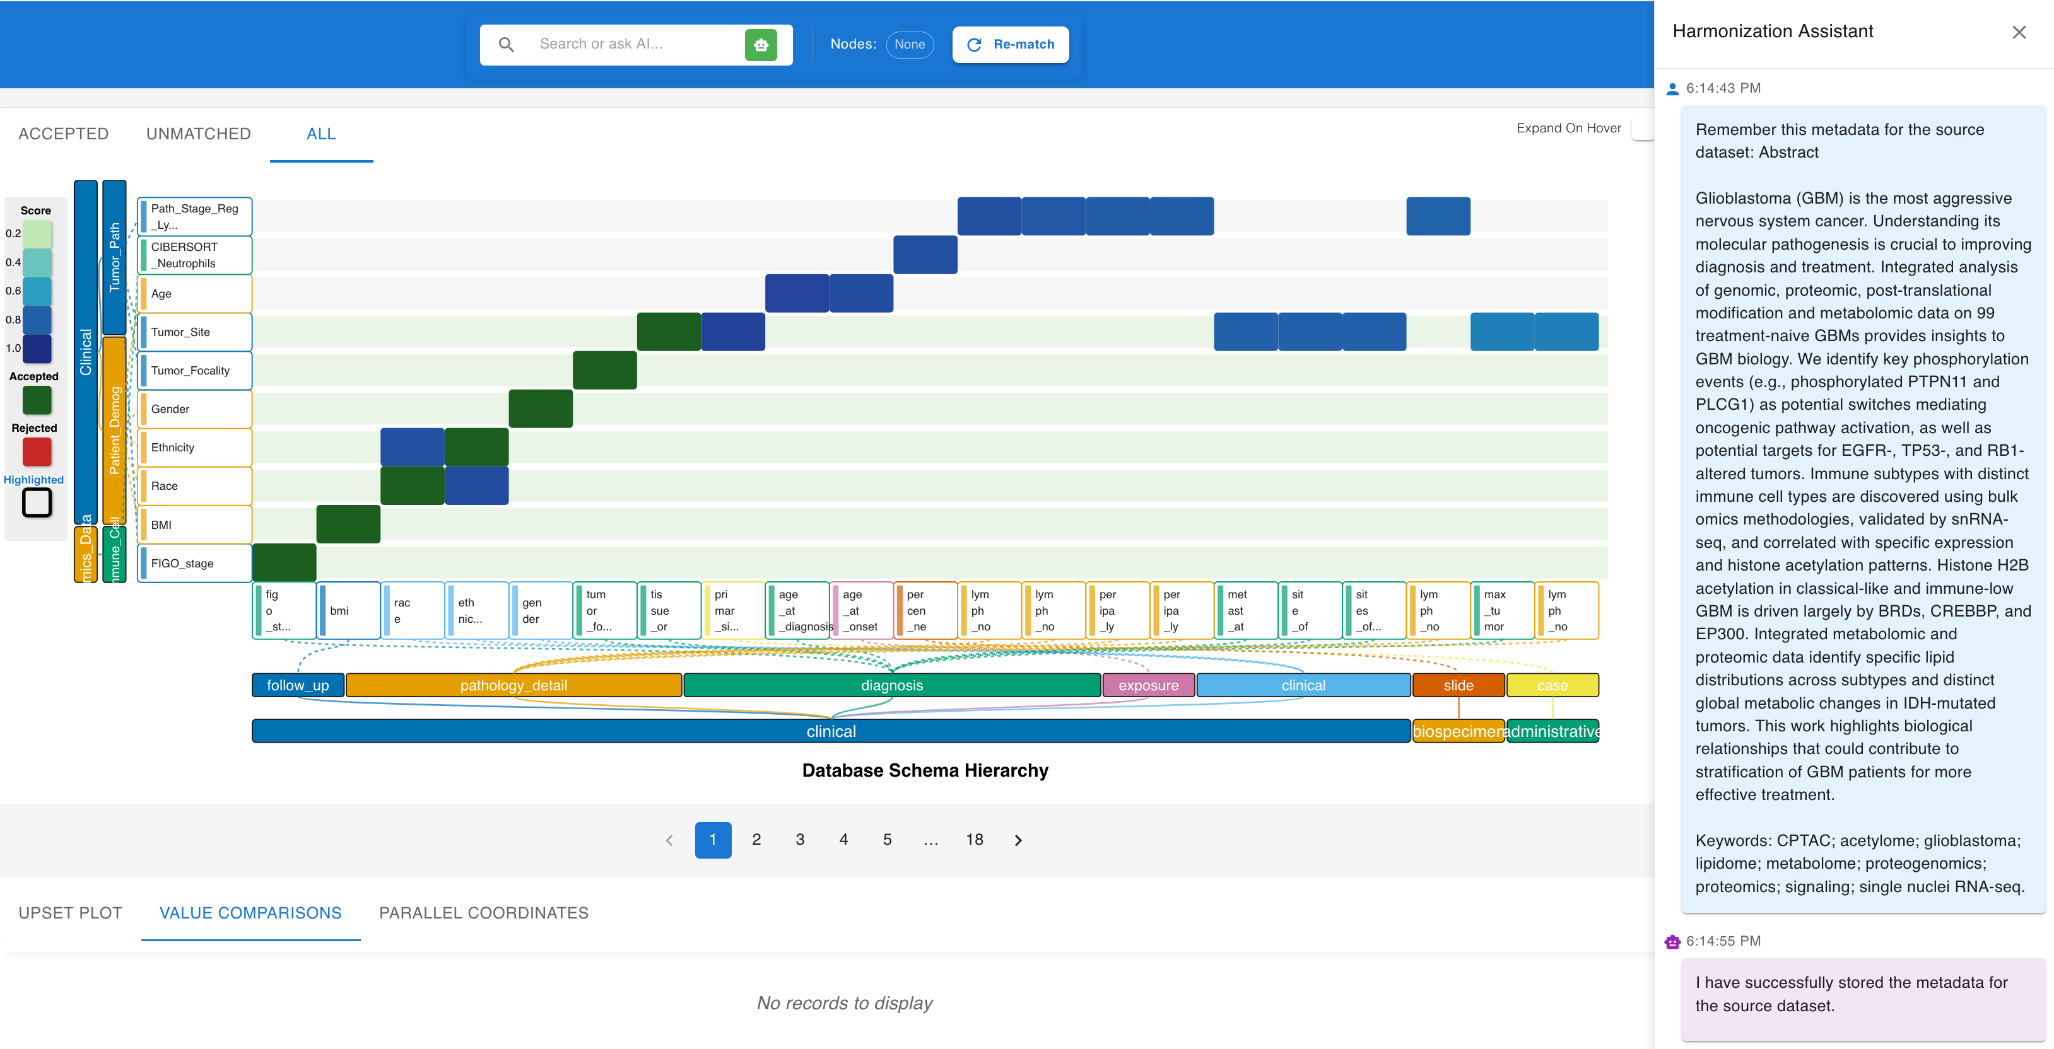This screenshot has width=2054, height=1049.
Task: Click the 0.2 score color swatch
Action: pyautogui.click(x=37, y=233)
